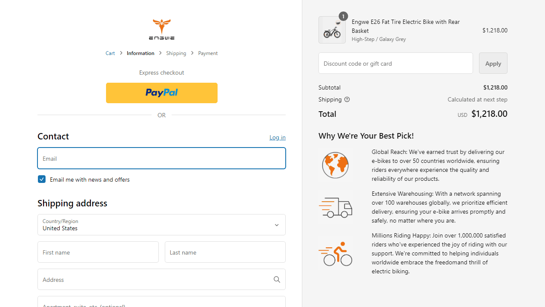Focus Discount code or gift card field
Screen dimensions: 545x307
[x=396, y=63]
